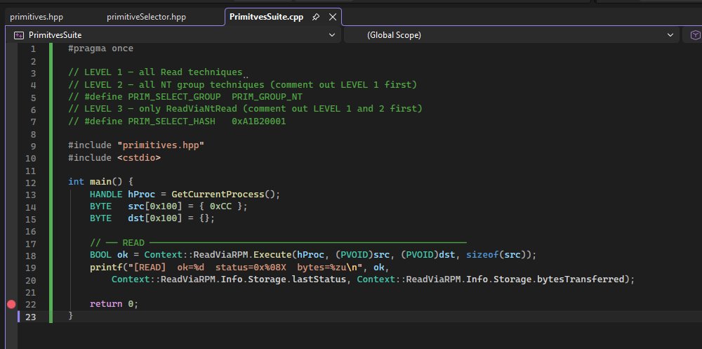Select the PrimitvesSuite.cpp tab

pyautogui.click(x=266, y=17)
